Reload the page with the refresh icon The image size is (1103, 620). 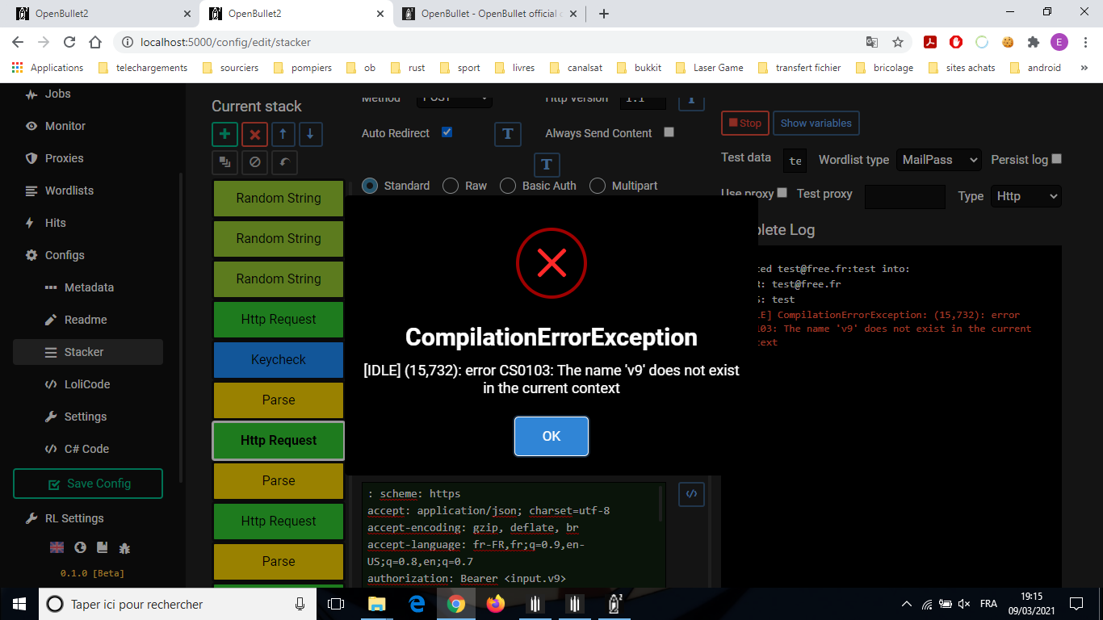[x=69, y=42]
